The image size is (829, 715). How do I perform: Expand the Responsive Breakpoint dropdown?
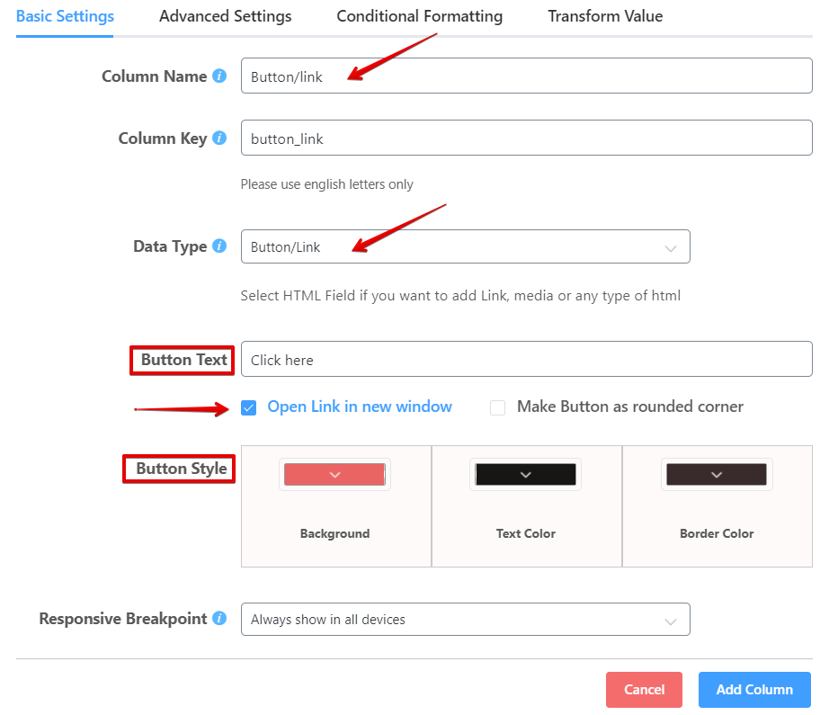[465, 620]
